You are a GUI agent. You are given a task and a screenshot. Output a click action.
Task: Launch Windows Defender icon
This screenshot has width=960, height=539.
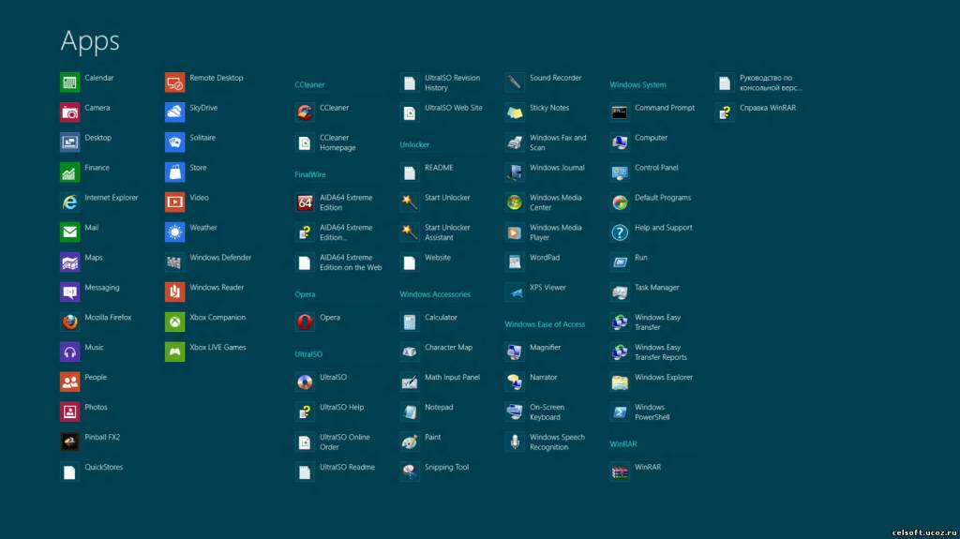pyautogui.click(x=174, y=262)
